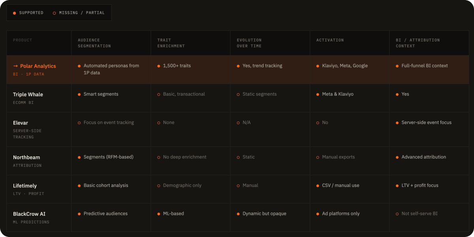This screenshot has width=474, height=237.
Task: Click the dot next to Yes, trend tracking
Action: coord(238,66)
